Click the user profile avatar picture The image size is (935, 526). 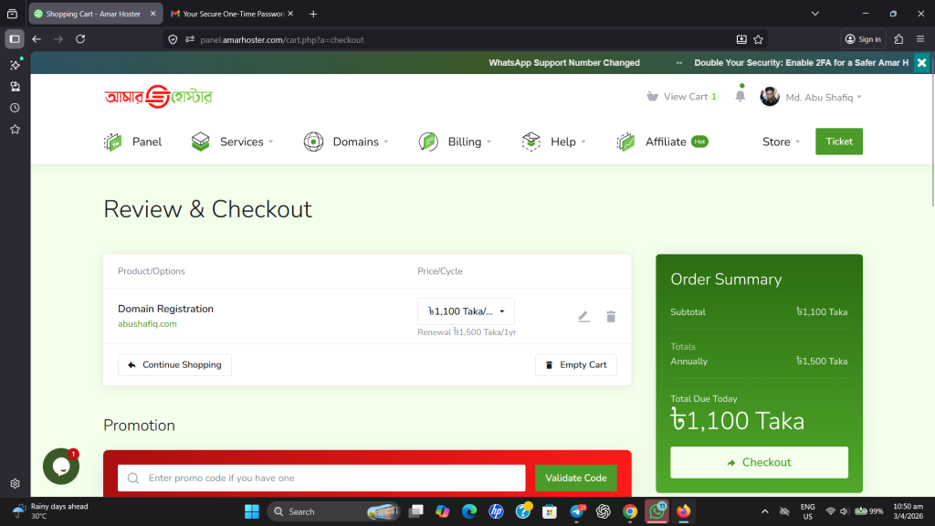(769, 97)
